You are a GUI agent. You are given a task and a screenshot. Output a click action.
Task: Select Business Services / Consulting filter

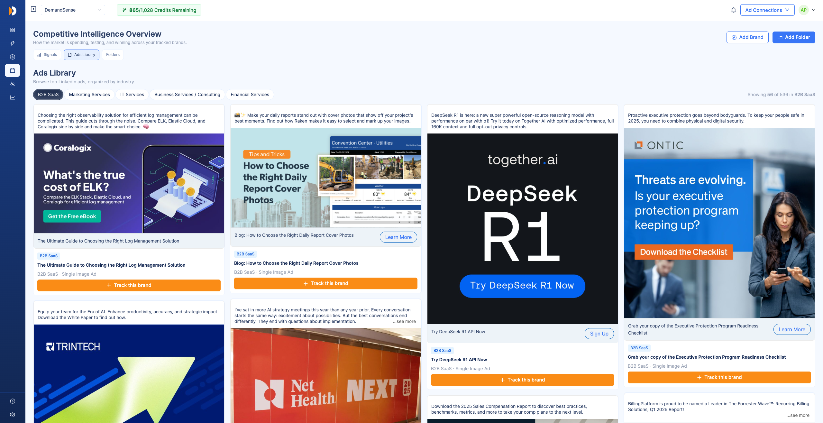click(x=187, y=95)
